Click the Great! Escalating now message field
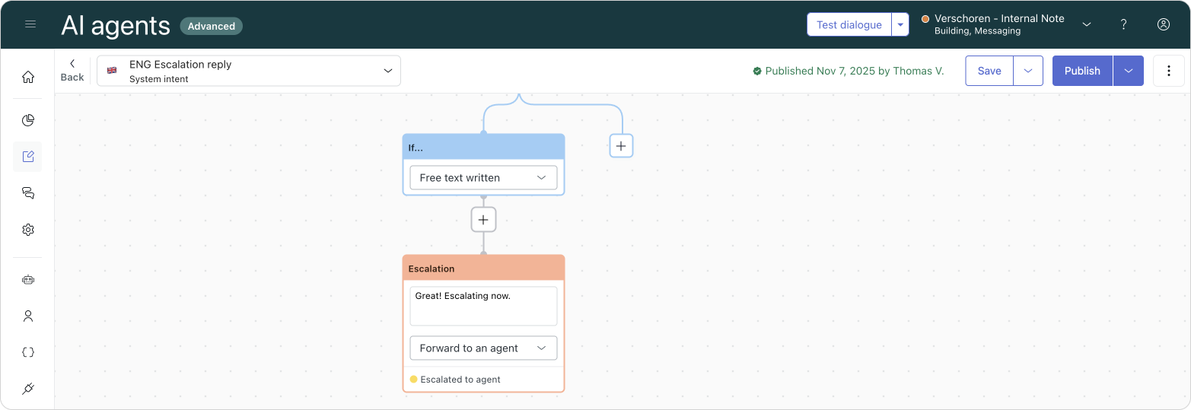The width and height of the screenshot is (1191, 410). click(483, 306)
